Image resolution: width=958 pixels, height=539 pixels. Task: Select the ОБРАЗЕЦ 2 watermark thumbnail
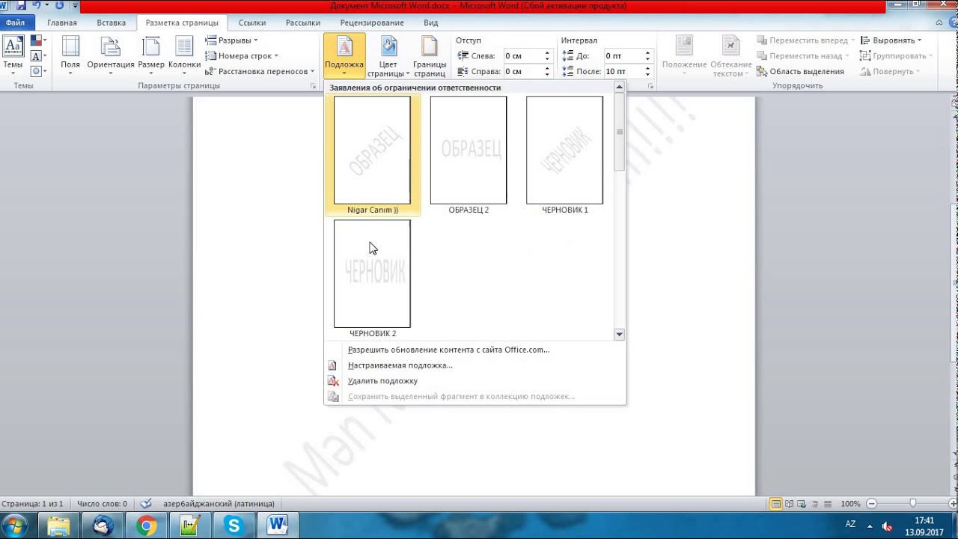click(x=469, y=155)
